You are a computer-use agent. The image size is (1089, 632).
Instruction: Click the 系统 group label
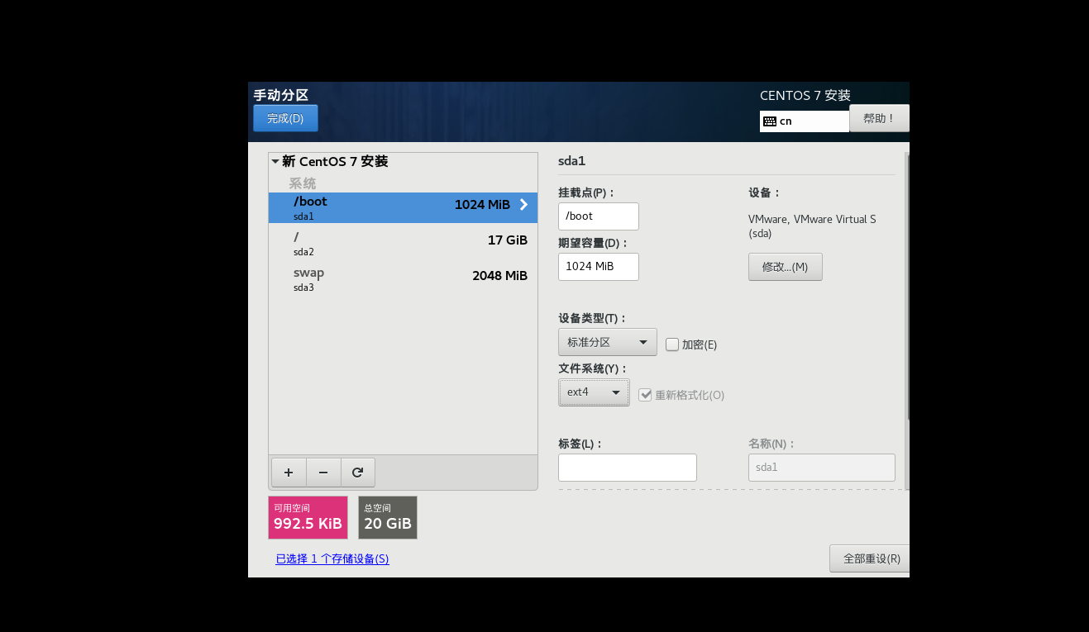pos(303,183)
